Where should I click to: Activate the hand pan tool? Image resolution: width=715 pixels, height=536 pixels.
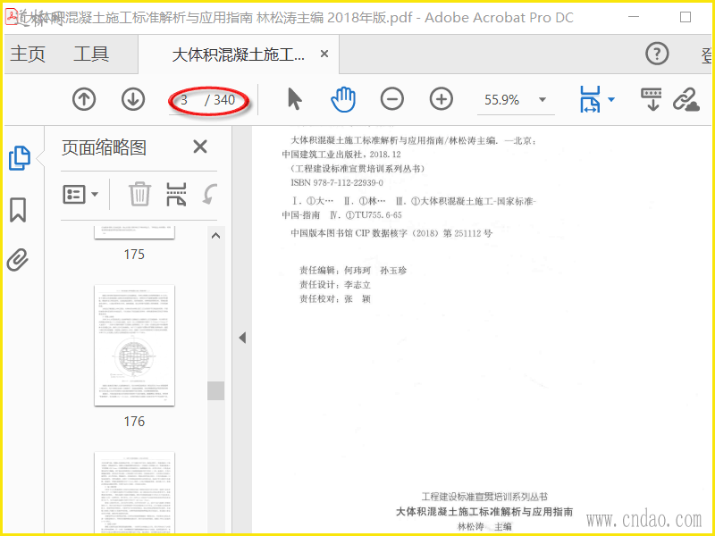click(343, 99)
